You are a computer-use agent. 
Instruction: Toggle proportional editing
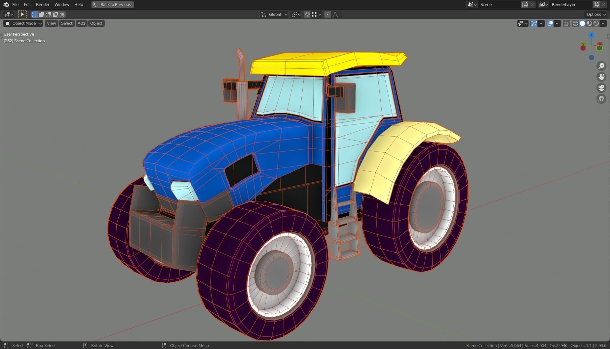[327, 15]
